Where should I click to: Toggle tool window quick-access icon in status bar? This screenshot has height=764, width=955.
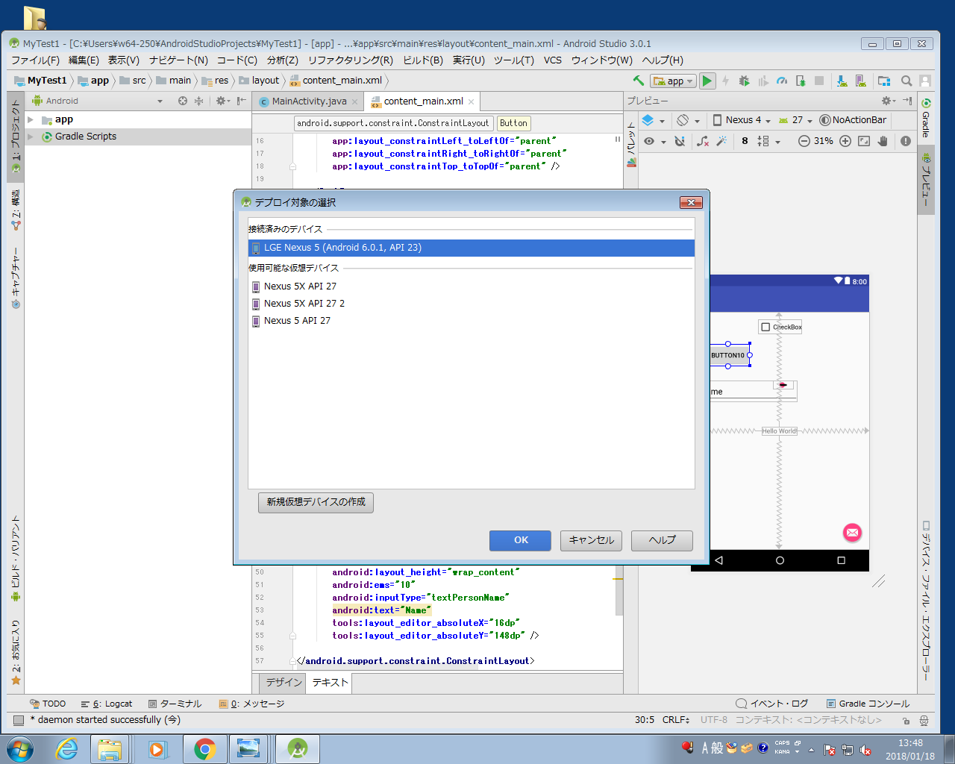[x=19, y=720]
